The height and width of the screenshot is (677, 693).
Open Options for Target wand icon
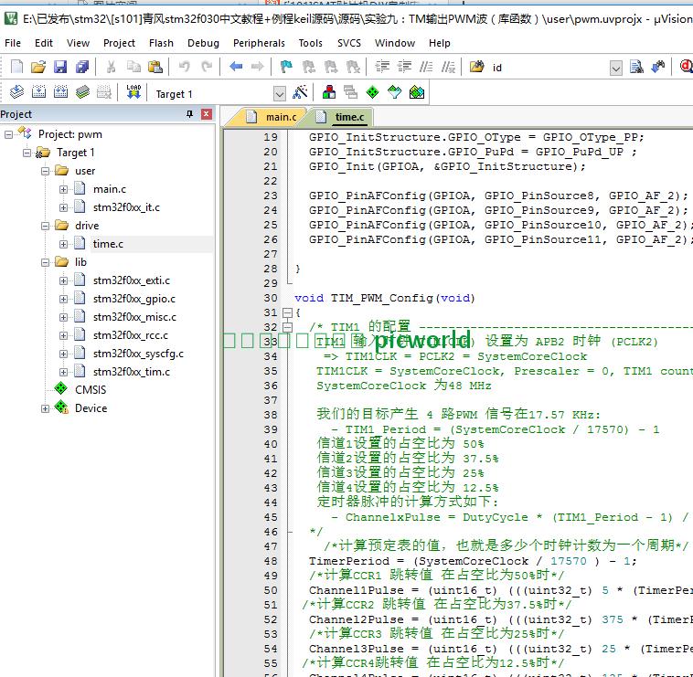tap(300, 92)
